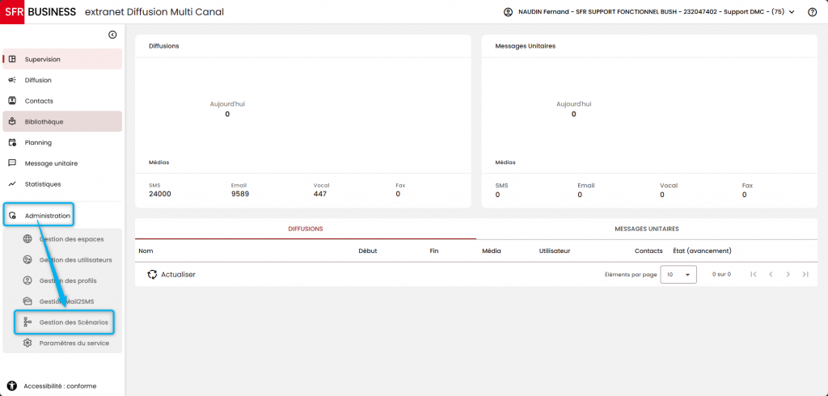Click the Email count 9589
The image size is (828, 396).
pos(239,194)
